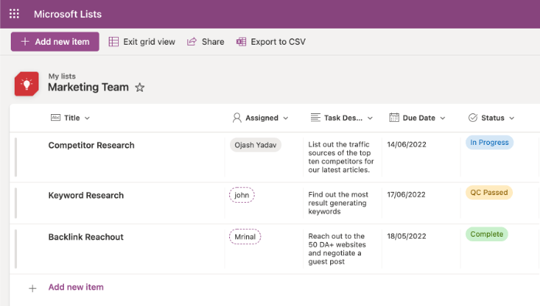Open the Due Date column dropdown
Image resolution: width=540 pixels, height=306 pixels.
[x=443, y=118]
